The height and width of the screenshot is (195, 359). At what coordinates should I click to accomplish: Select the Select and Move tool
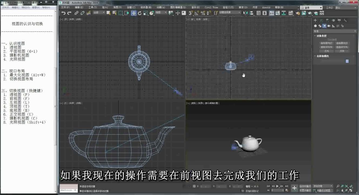click(x=134, y=13)
